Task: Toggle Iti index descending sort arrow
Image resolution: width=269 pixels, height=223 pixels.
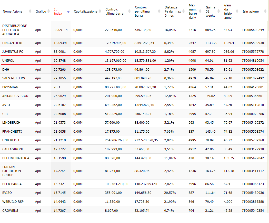Action: click(68, 12)
